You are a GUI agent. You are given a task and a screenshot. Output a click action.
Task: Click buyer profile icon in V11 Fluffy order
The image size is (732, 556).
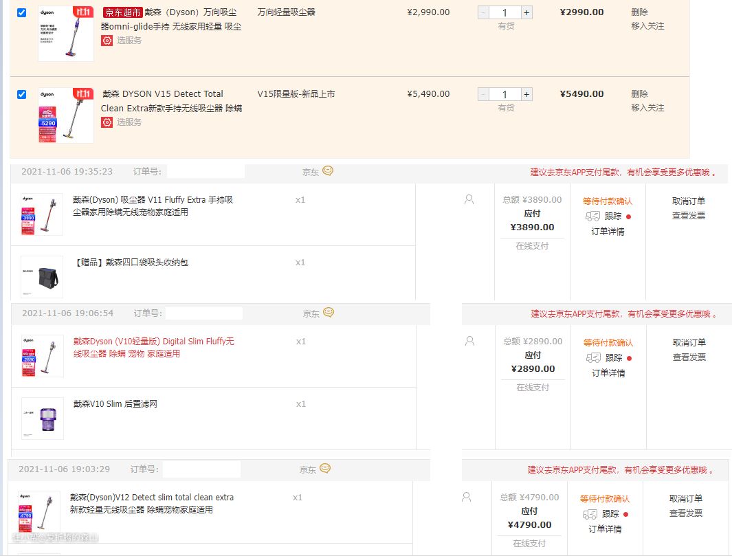tap(469, 200)
